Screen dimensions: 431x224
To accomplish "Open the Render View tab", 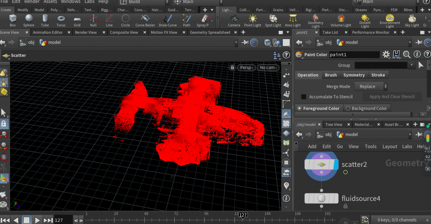I will coord(86,32).
